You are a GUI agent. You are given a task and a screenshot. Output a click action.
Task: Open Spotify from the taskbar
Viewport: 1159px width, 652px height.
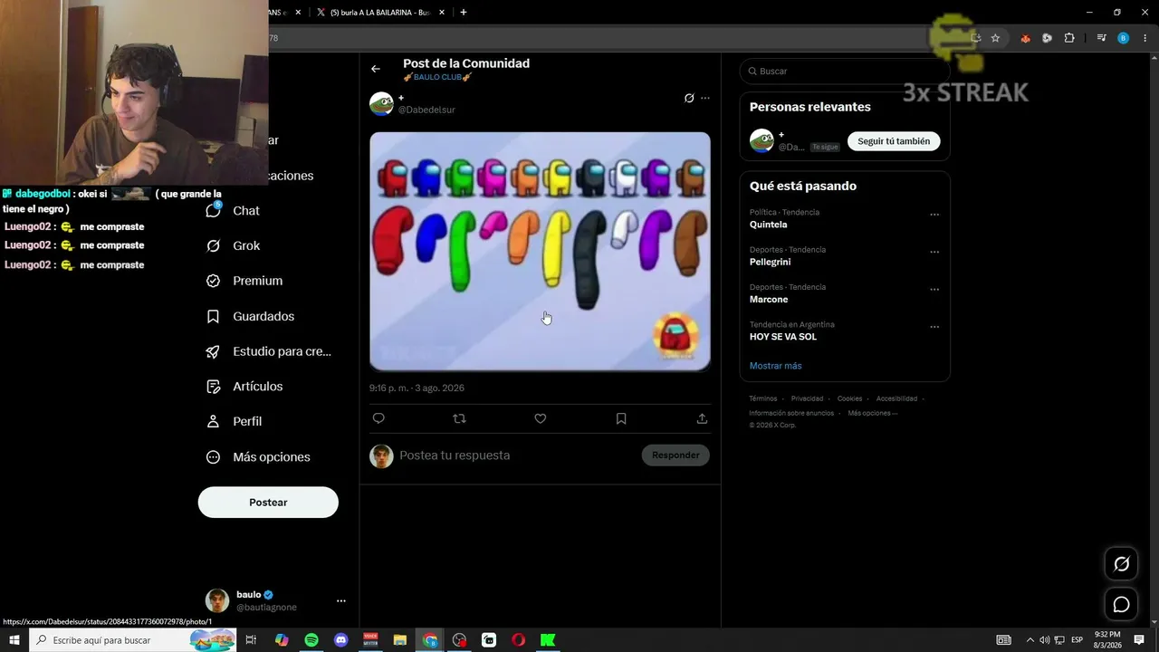311,640
